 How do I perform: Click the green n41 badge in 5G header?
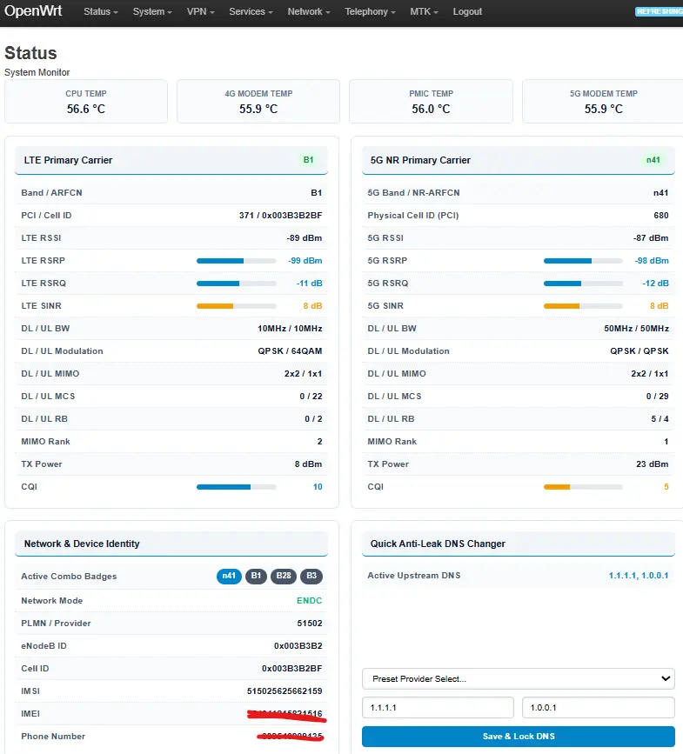[x=653, y=160]
